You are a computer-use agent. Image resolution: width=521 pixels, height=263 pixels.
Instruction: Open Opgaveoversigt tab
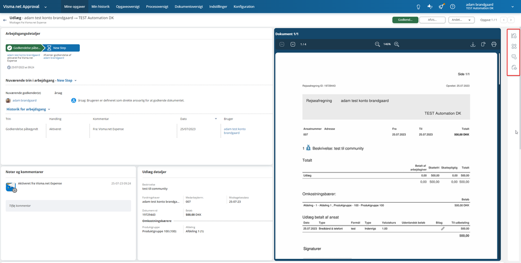[128, 7]
